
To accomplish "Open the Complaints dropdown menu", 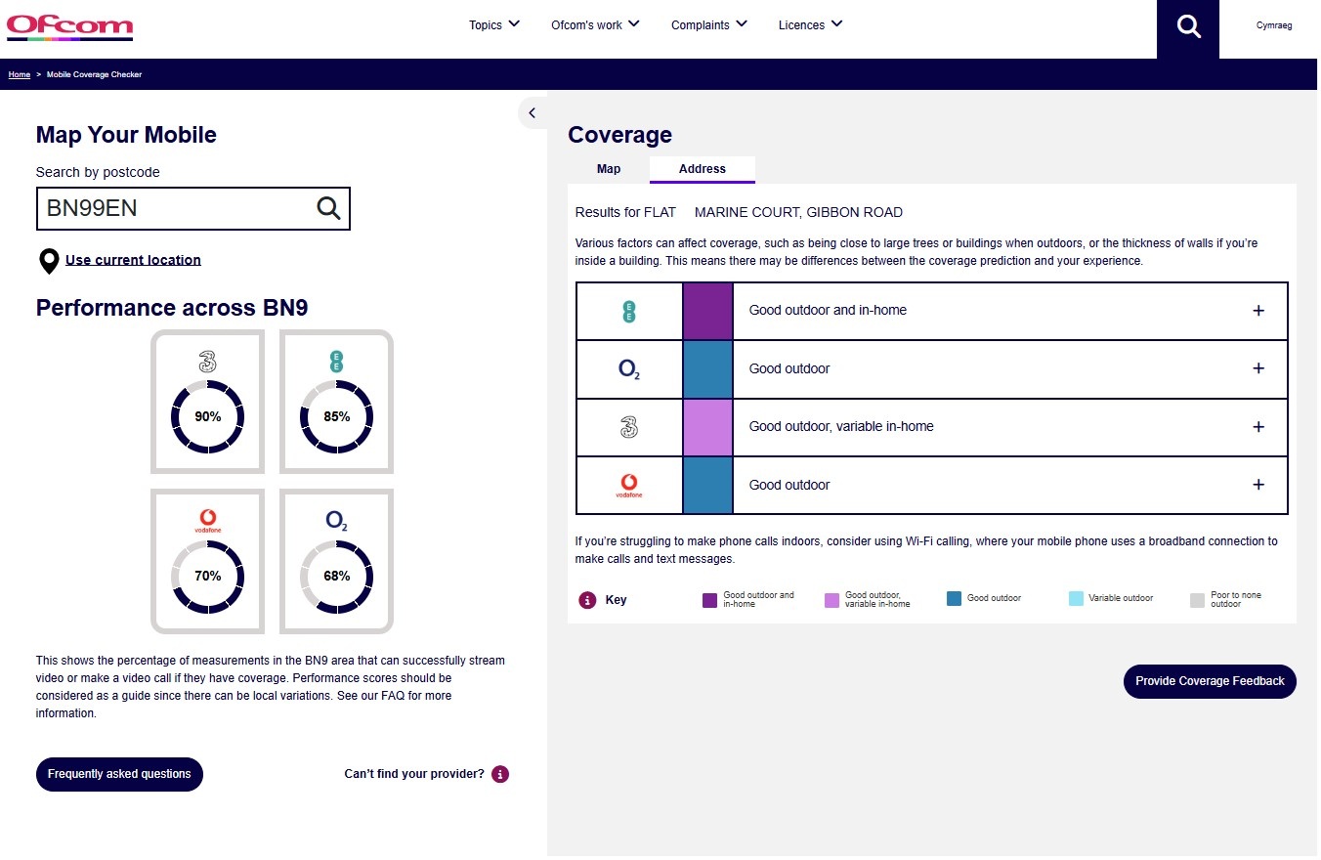I will point(708,25).
